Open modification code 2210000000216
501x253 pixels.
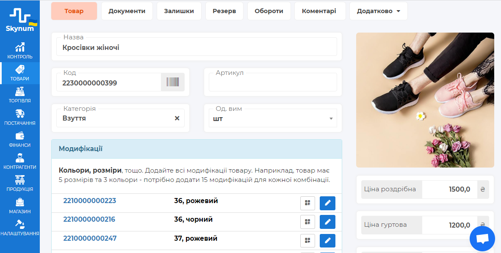[89, 220]
